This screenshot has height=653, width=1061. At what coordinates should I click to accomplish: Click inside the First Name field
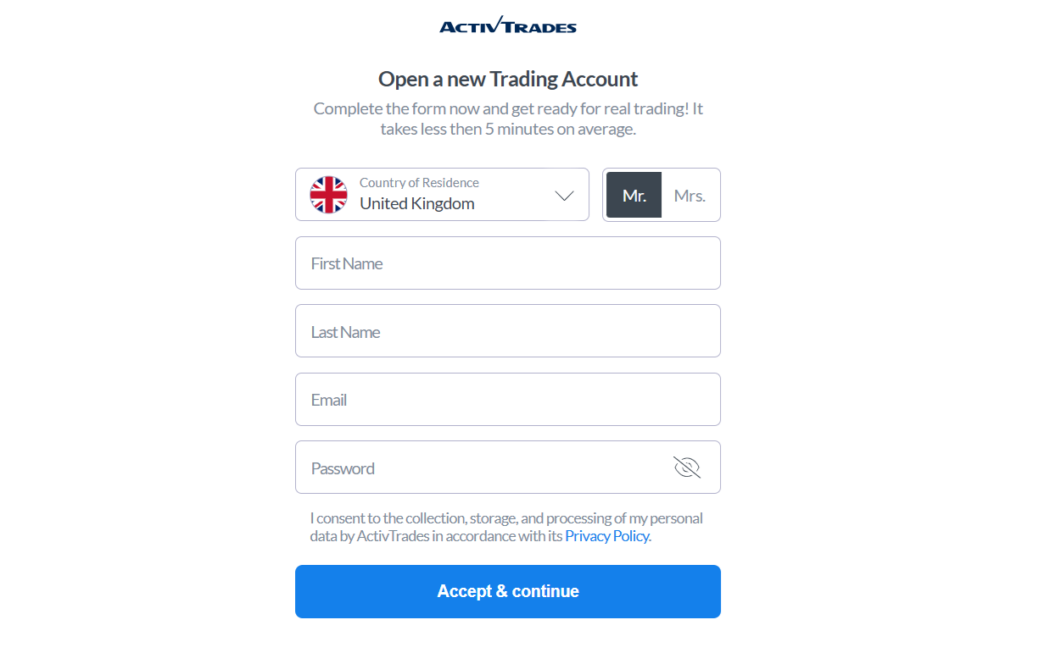[507, 263]
